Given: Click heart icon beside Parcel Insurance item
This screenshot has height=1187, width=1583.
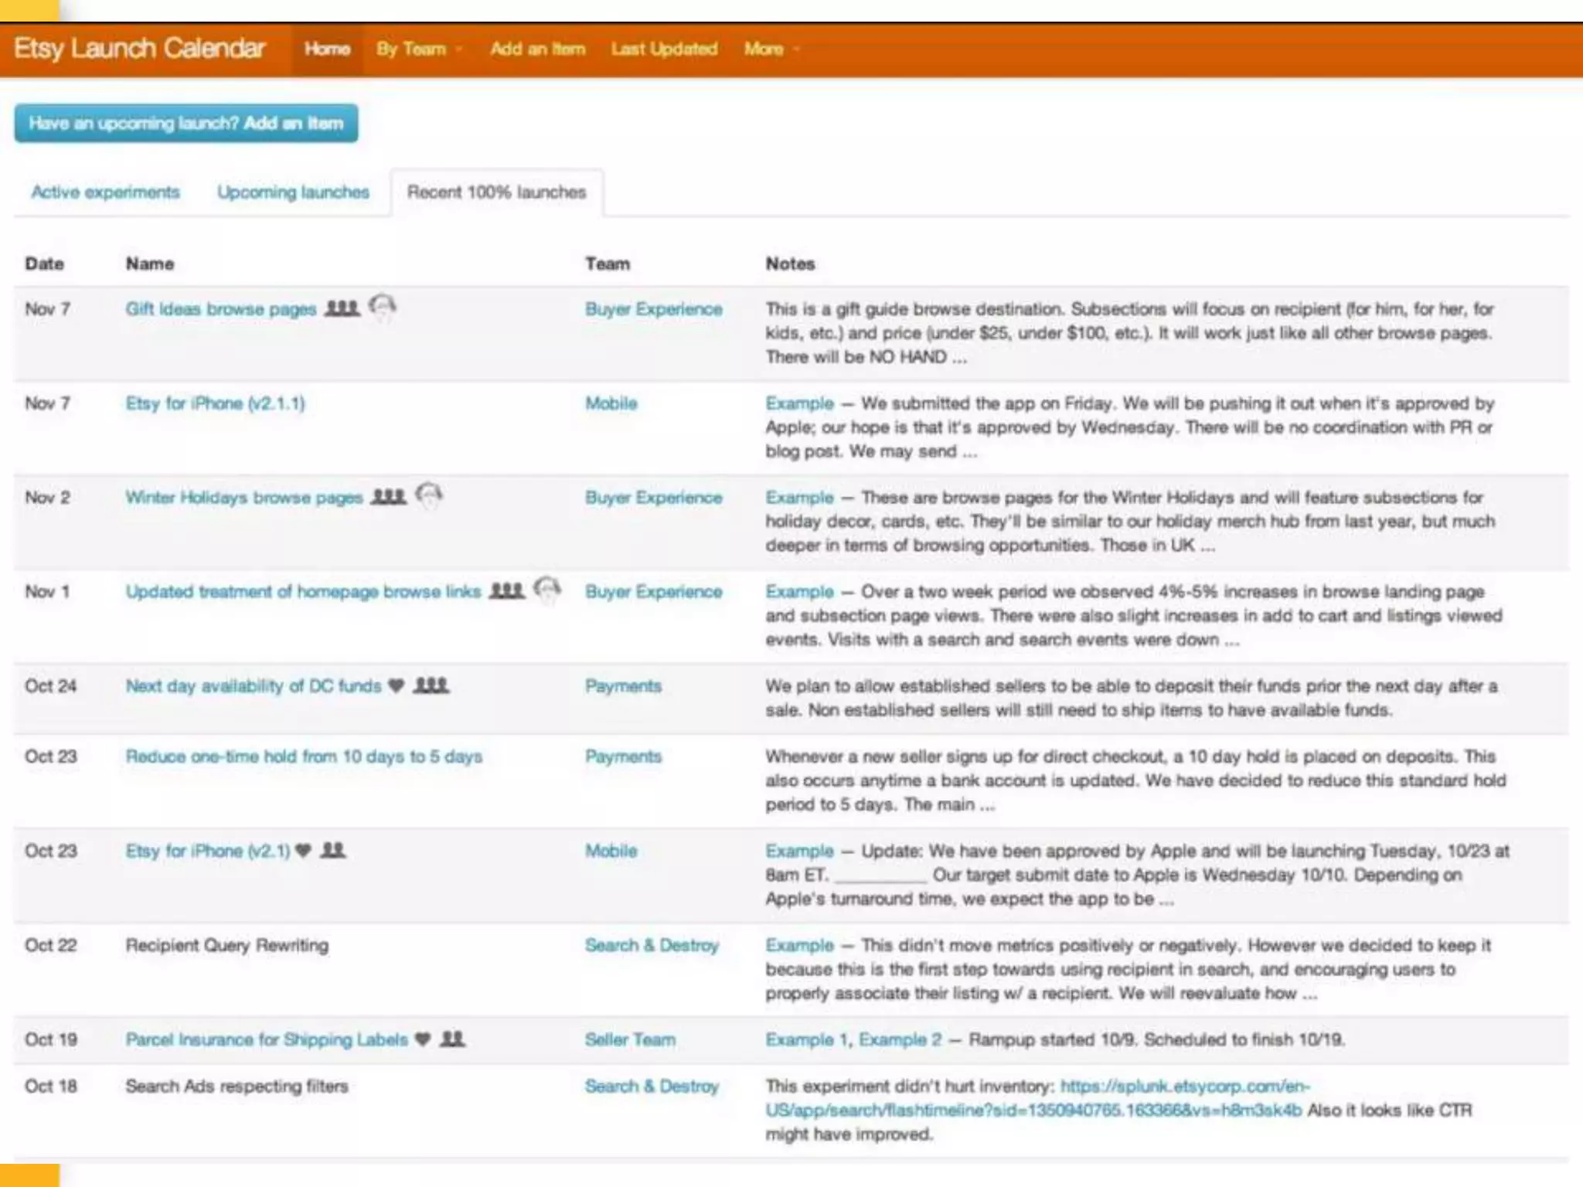Looking at the screenshot, I should point(422,1039).
